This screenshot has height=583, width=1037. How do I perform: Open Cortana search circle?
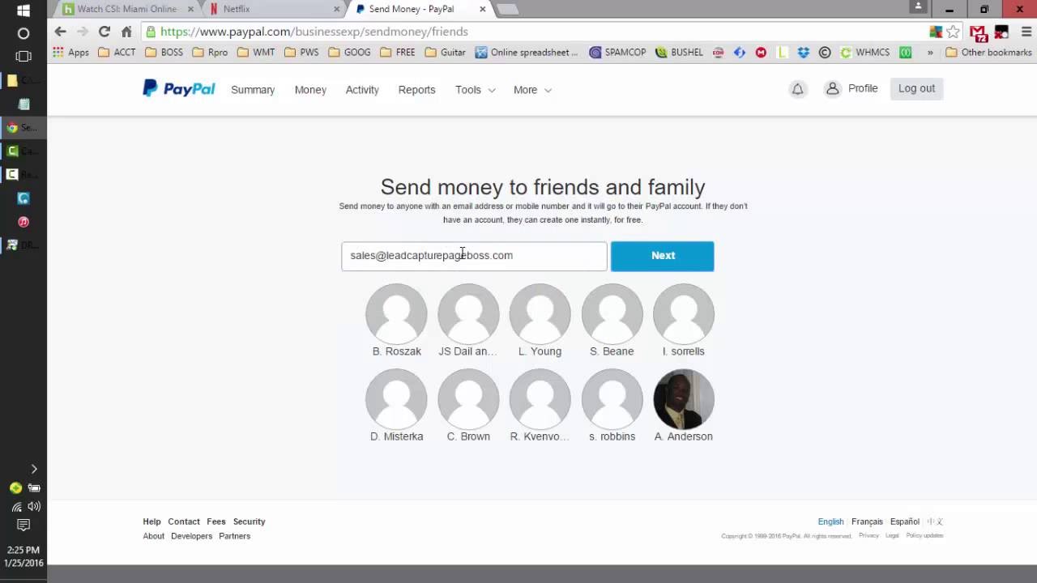click(23, 33)
